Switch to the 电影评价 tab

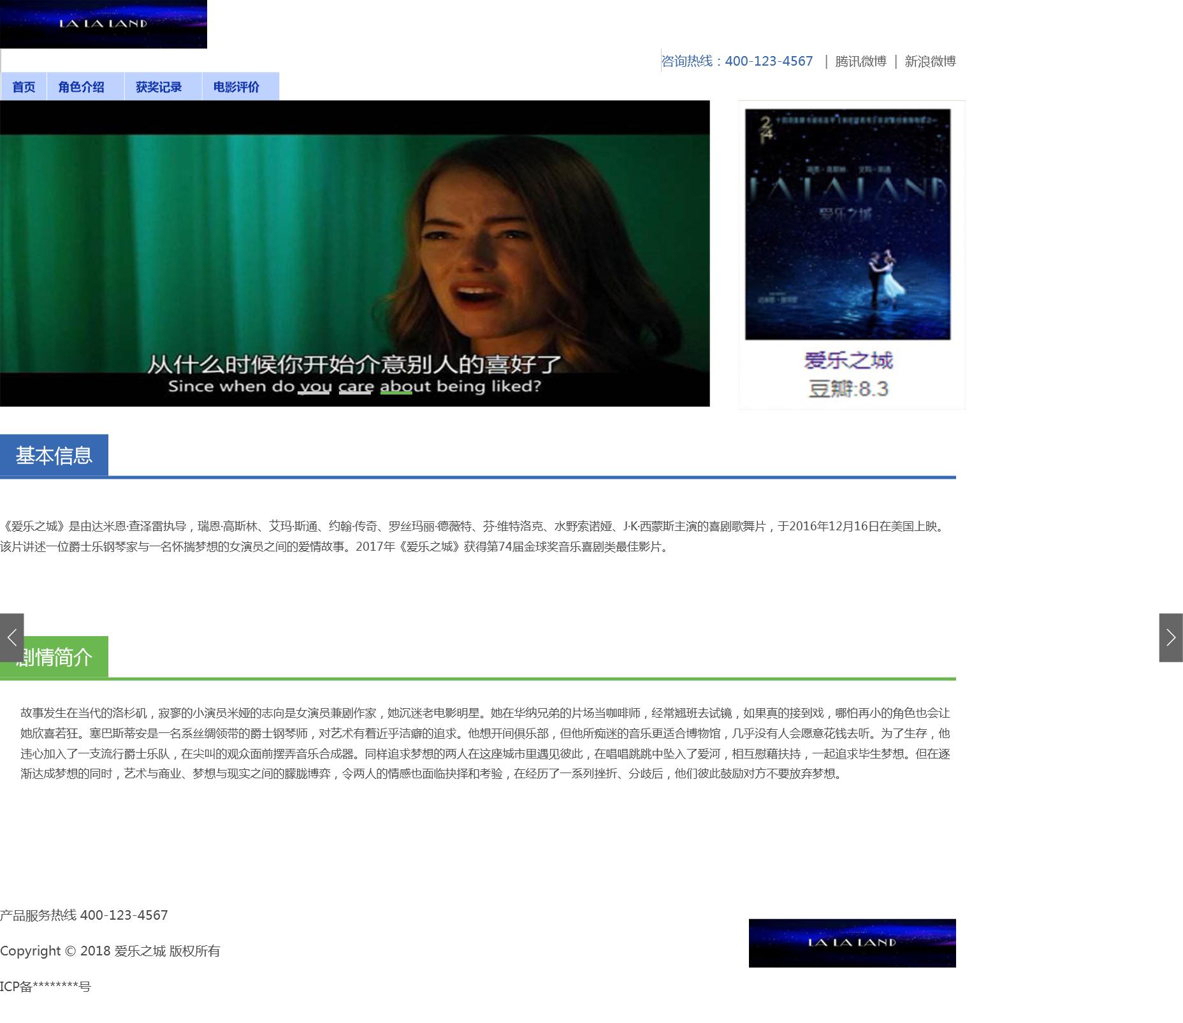coord(236,87)
